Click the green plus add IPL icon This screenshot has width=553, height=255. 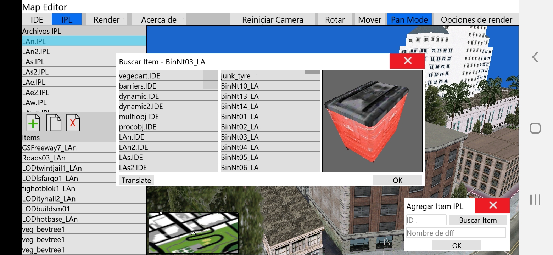(33, 123)
